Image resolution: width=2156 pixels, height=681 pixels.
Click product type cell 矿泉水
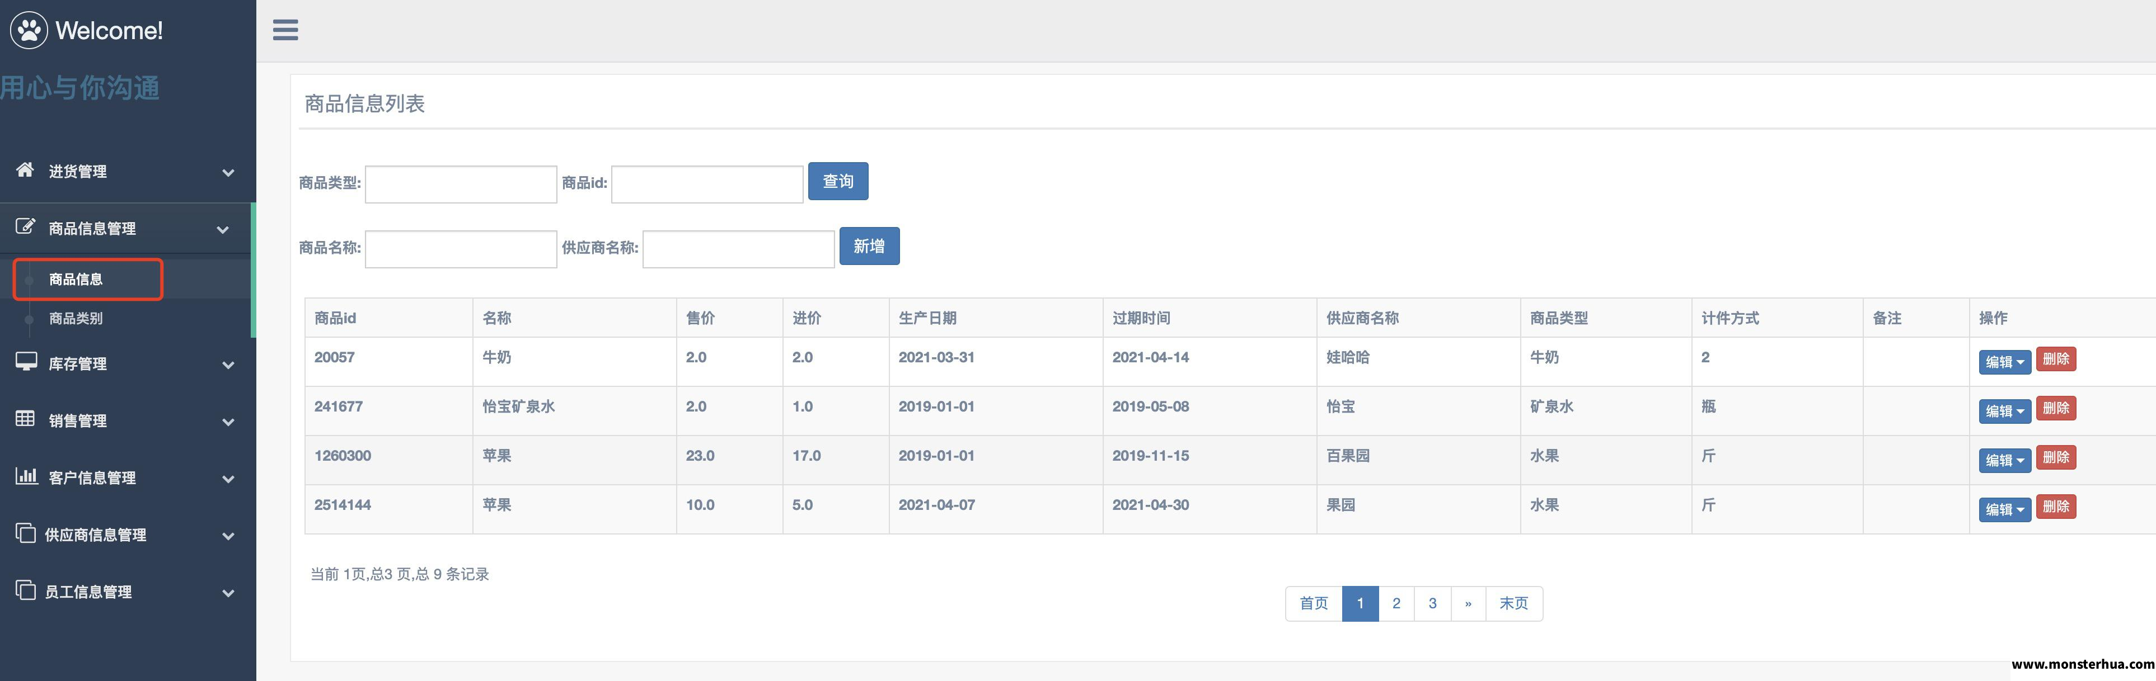[1552, 407]
